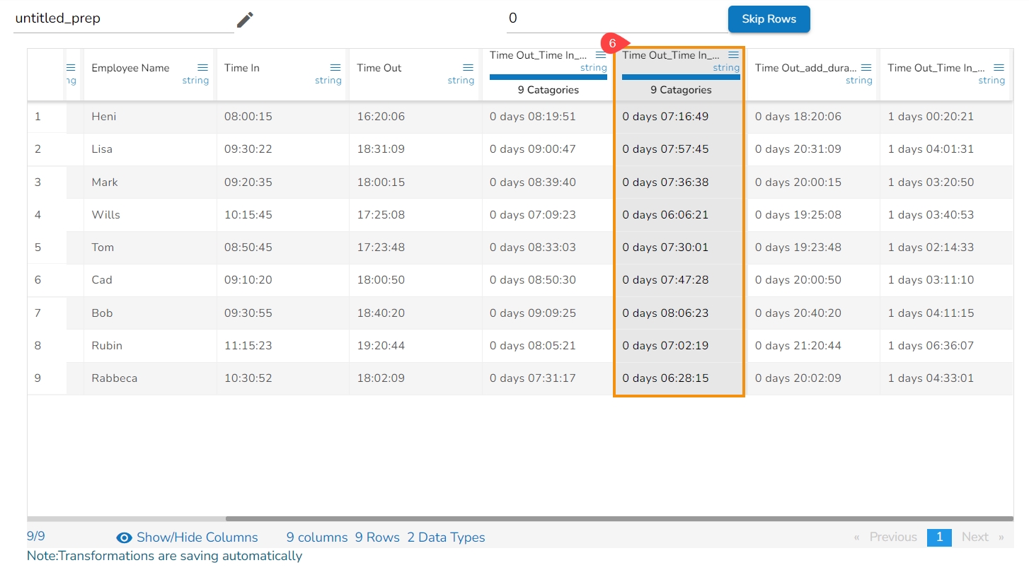
Task: Open Employee Name column menu icon
Action: click(202, 68)
